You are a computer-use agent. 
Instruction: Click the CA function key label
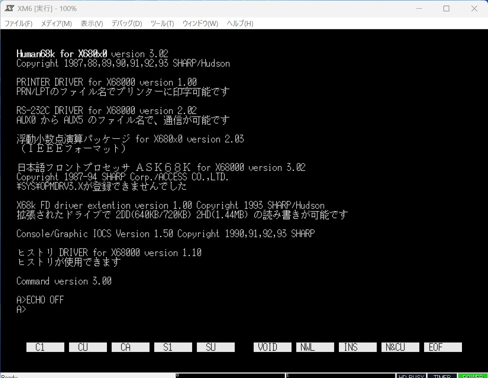point(131,347)
